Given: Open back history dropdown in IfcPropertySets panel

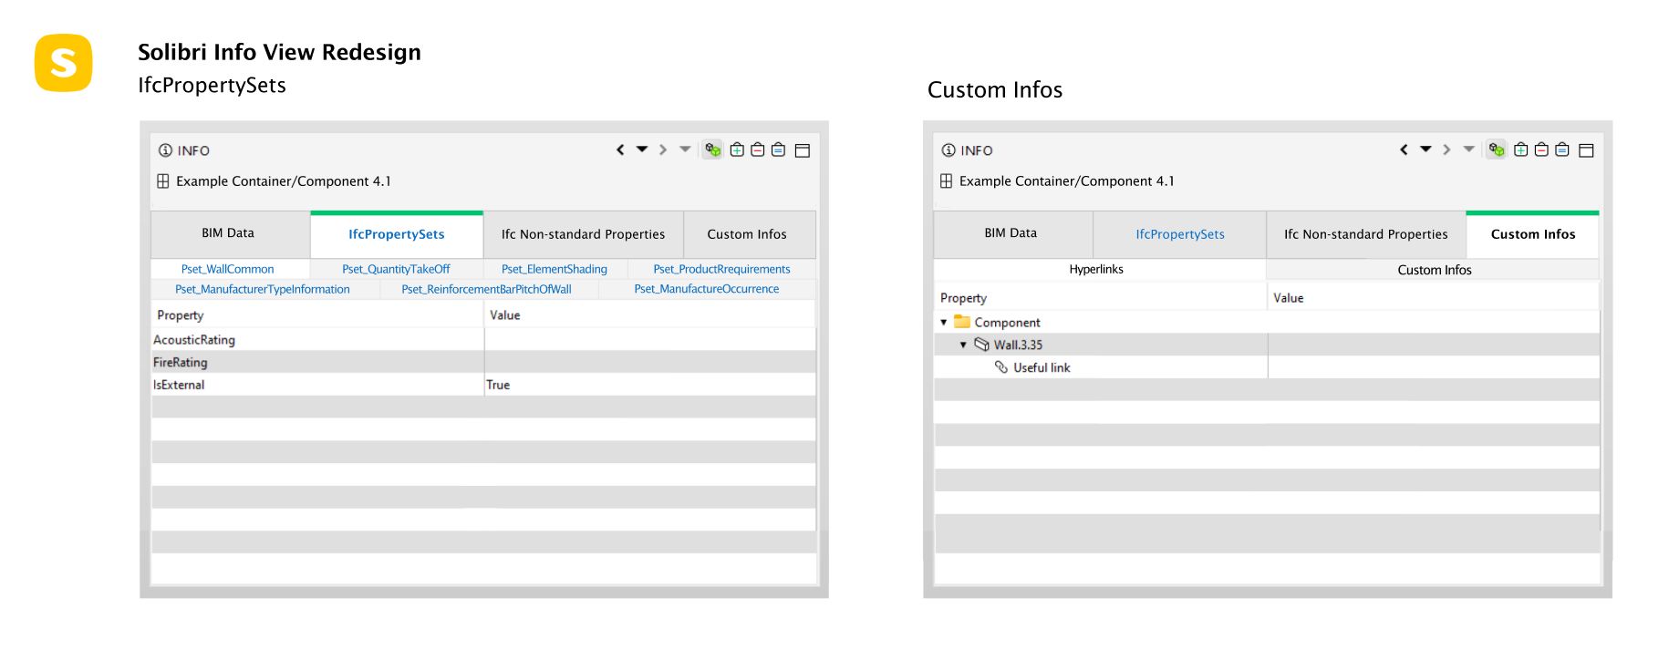Looking at the screenshot, I should coord(642,149).
